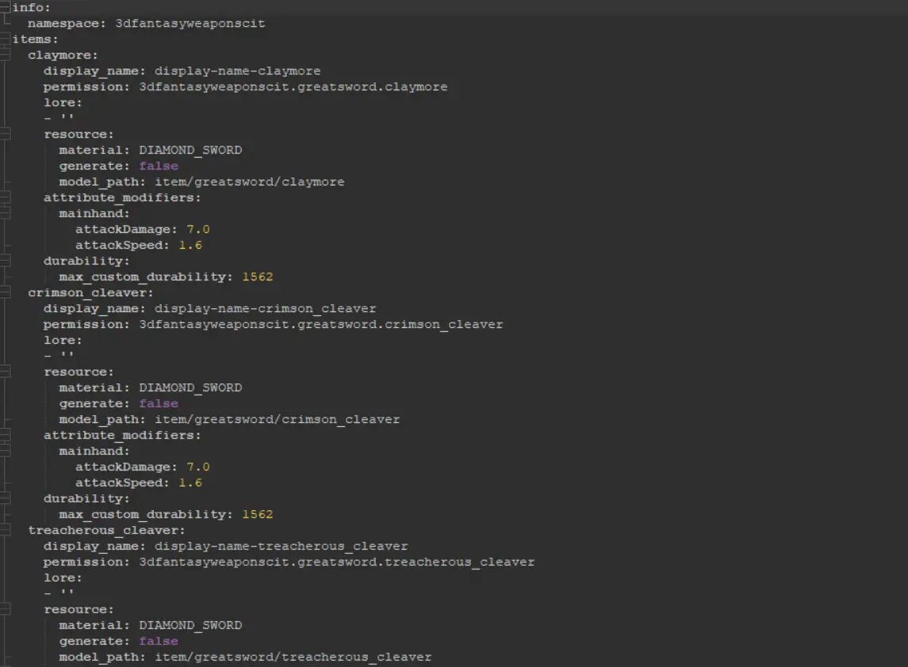908x667 pixels.
Task: Click the 'attribute_modifiers:' key under crimson_cleaver
Action: coord(122,435)
